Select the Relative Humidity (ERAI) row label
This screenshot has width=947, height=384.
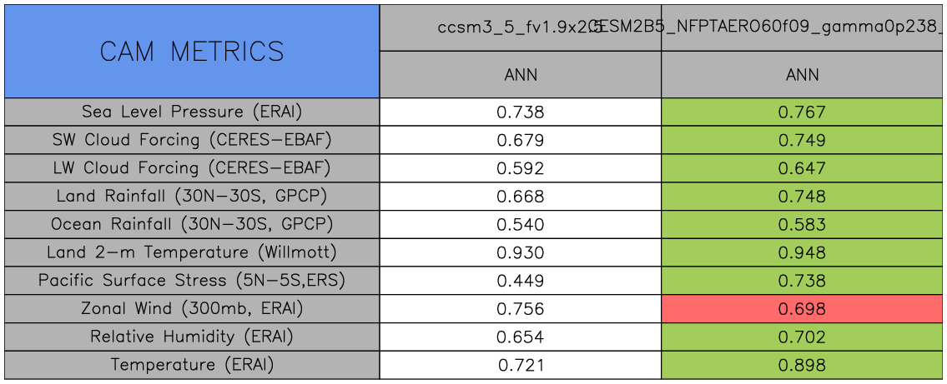coord(192,337)
